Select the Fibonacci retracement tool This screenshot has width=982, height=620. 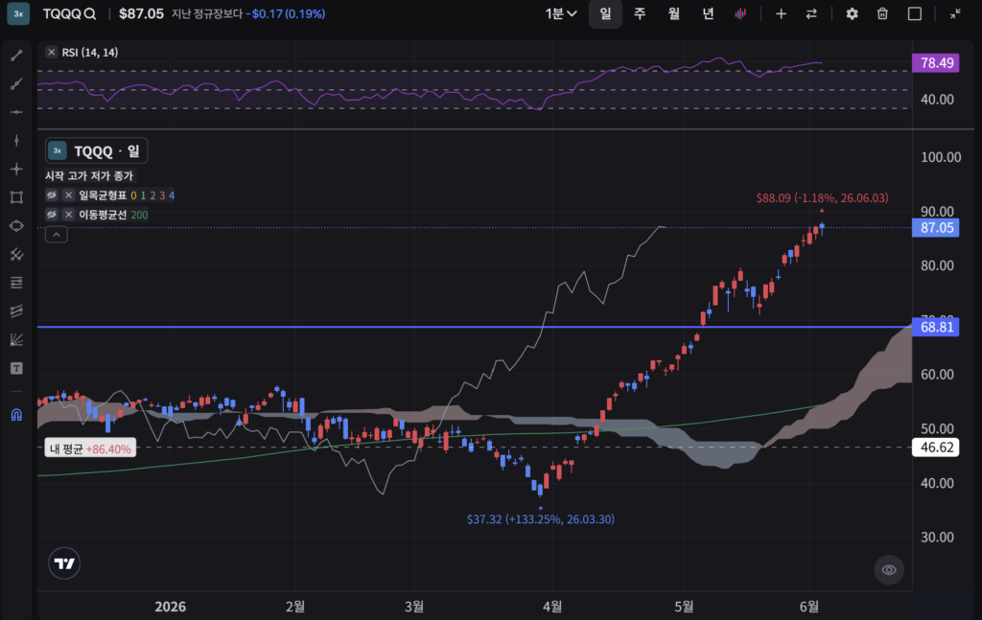pos(17,283)
